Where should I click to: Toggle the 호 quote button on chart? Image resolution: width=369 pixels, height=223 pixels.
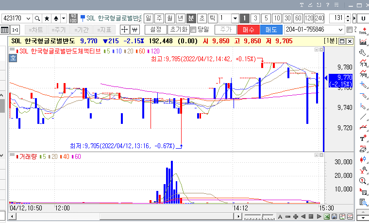click(13, 58)
